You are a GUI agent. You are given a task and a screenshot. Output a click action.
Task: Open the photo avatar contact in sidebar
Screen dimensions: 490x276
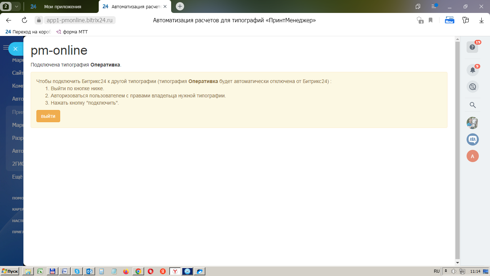point(473,123)
